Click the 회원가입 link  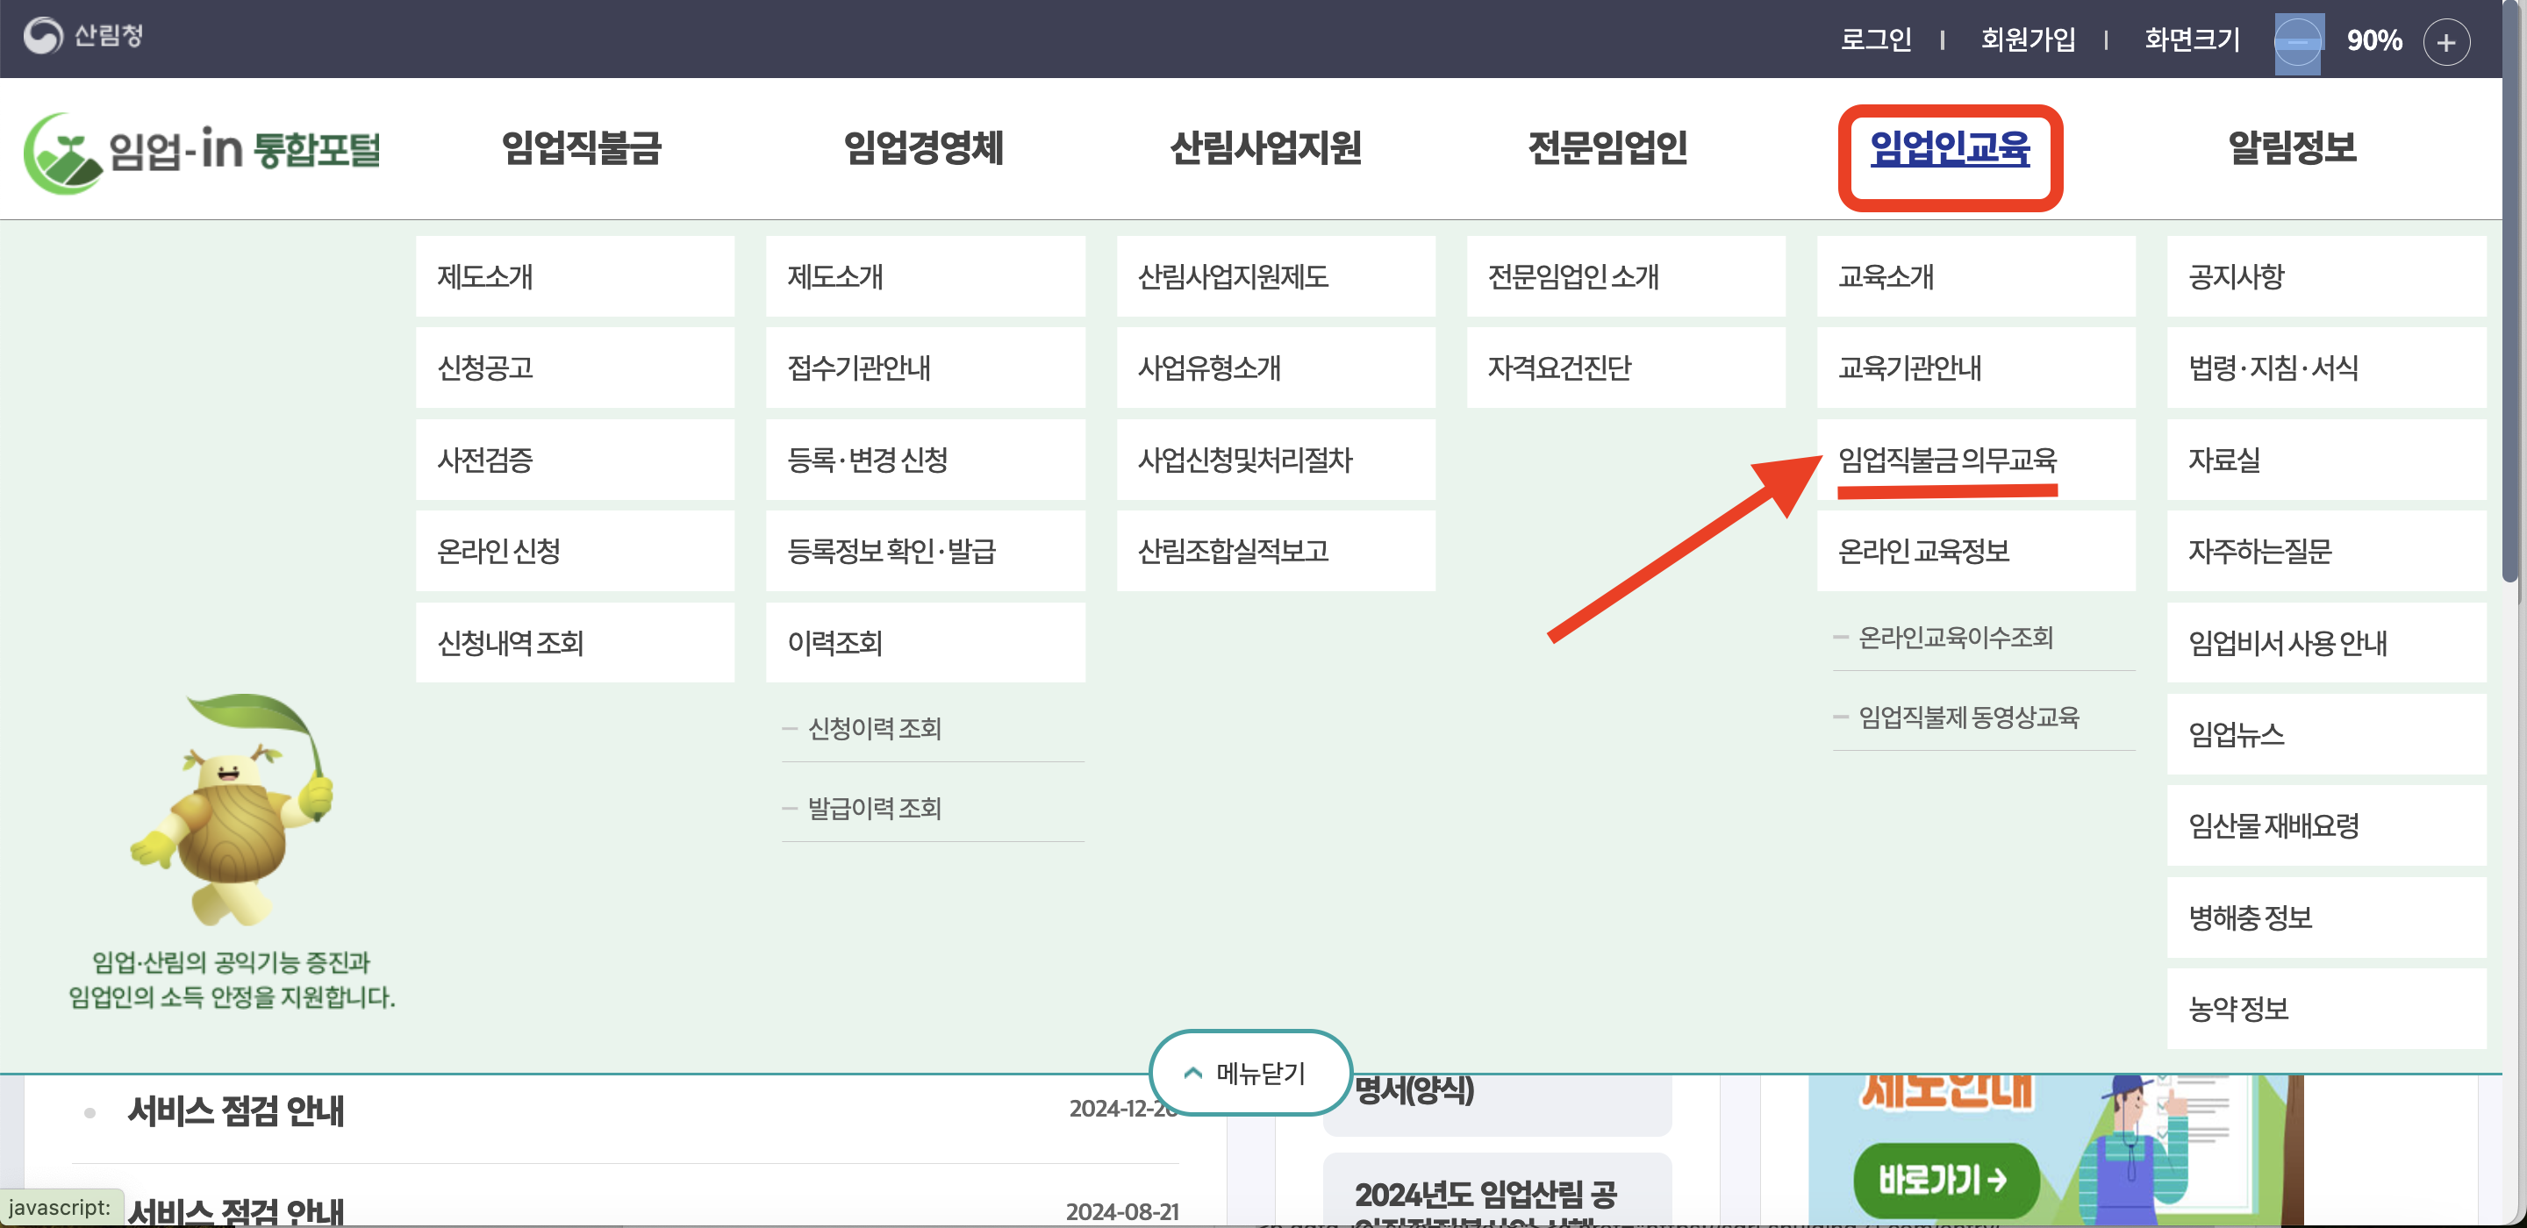click(2029, 39)
